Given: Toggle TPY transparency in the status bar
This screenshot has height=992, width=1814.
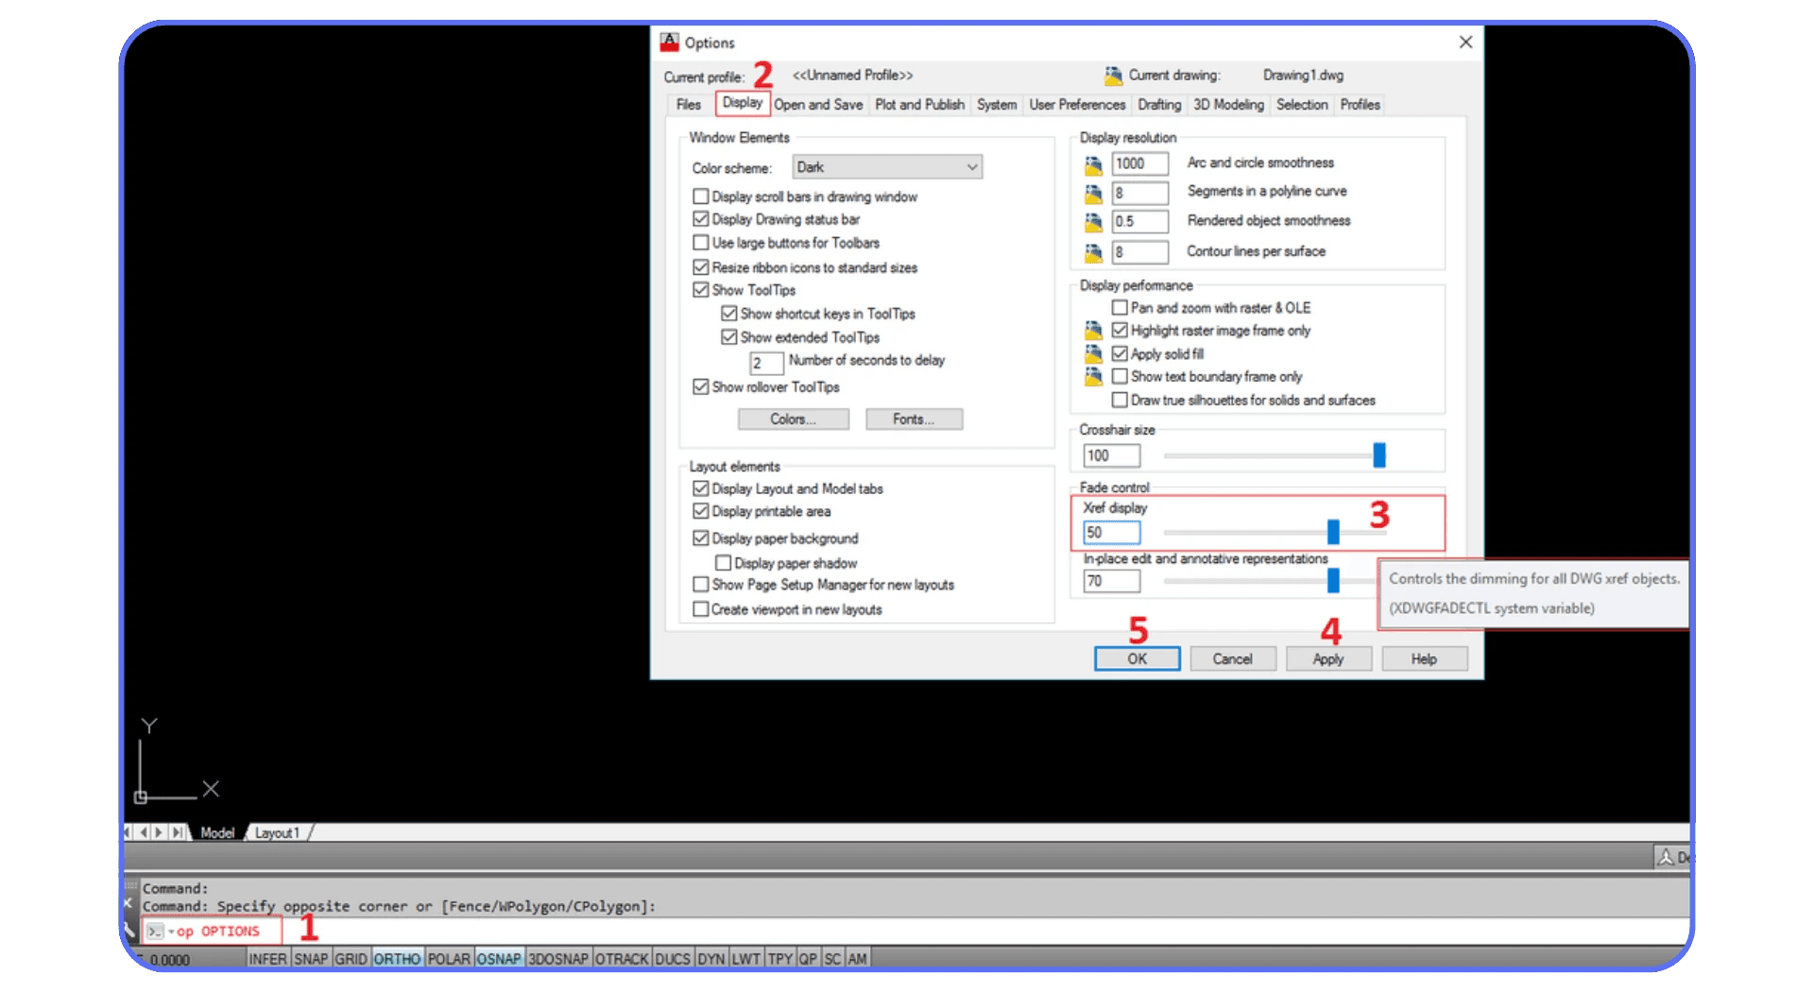Looking at the screenshot, I should pyautogui.click(x=780, y=959).
